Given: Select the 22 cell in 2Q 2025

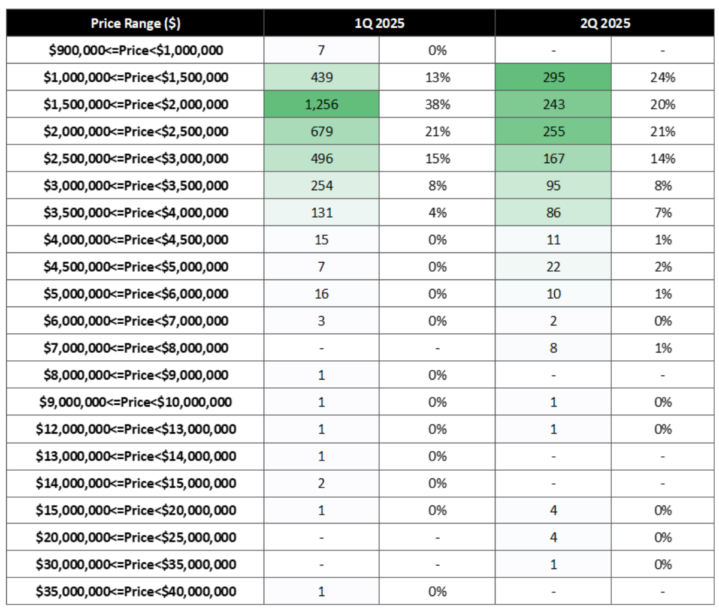Looking at the screenshot, I should 553,267.
